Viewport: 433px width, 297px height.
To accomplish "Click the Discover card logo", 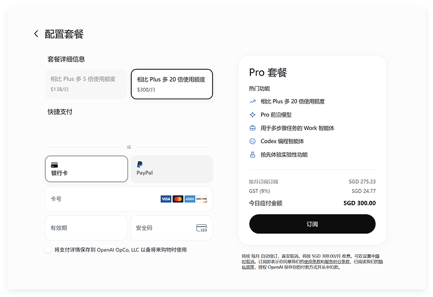I will point(201,199).
